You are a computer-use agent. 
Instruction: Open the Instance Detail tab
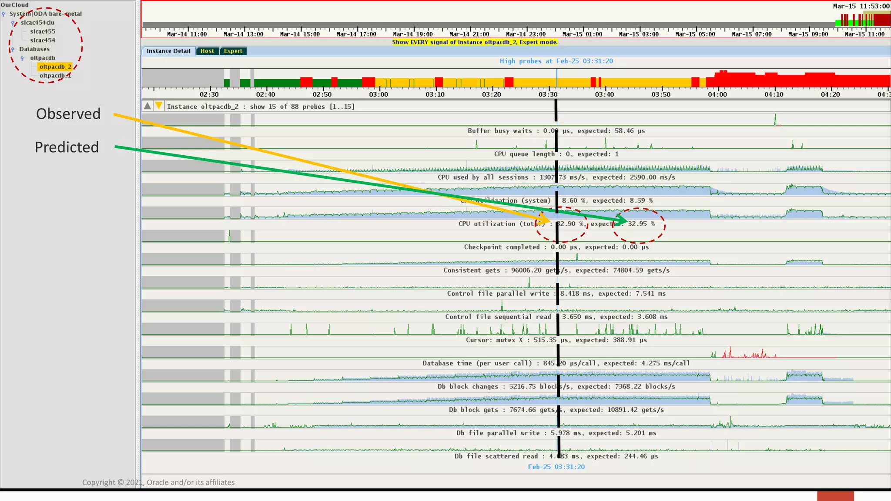[168, 51]
